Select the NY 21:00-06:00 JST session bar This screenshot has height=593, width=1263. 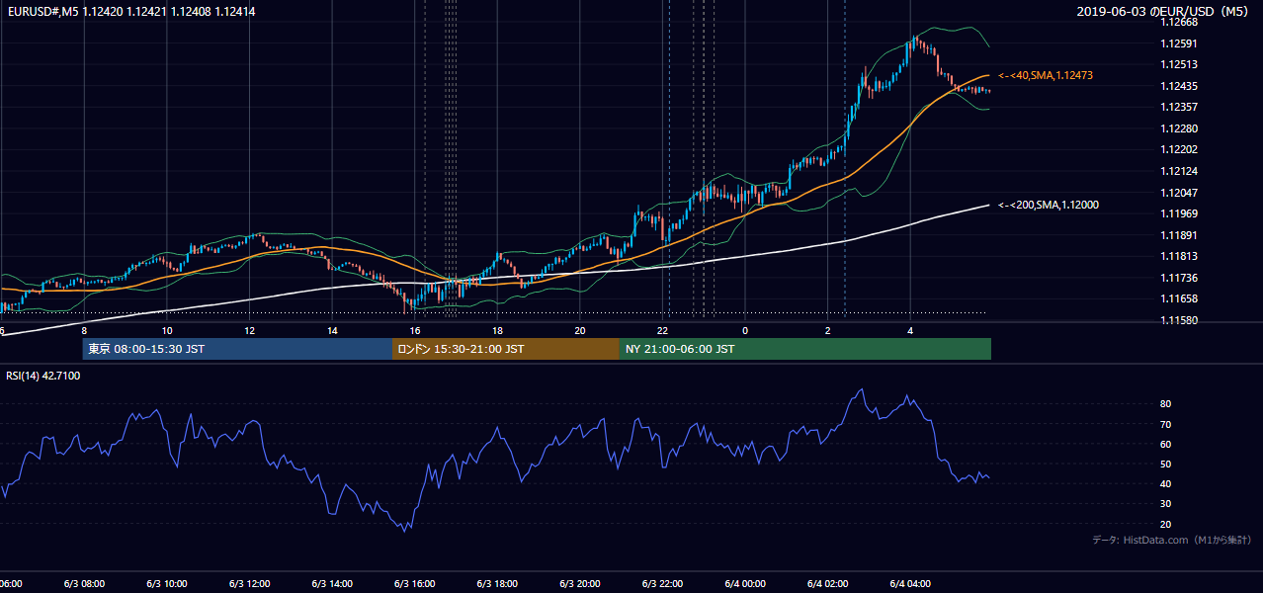[805, 349]
